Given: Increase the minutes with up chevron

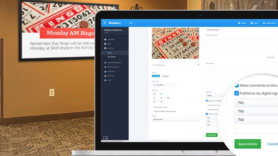Looking at the screenshot, I should tap(161, 94).
